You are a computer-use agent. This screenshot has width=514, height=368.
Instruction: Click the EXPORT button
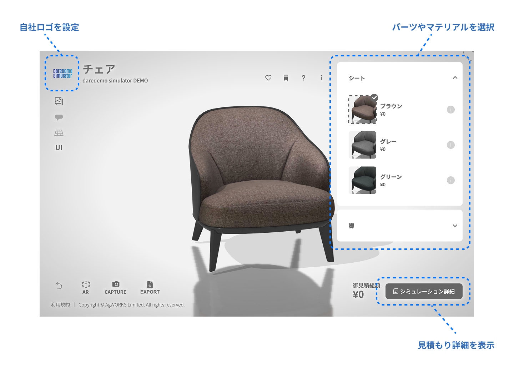pos(150,287)
